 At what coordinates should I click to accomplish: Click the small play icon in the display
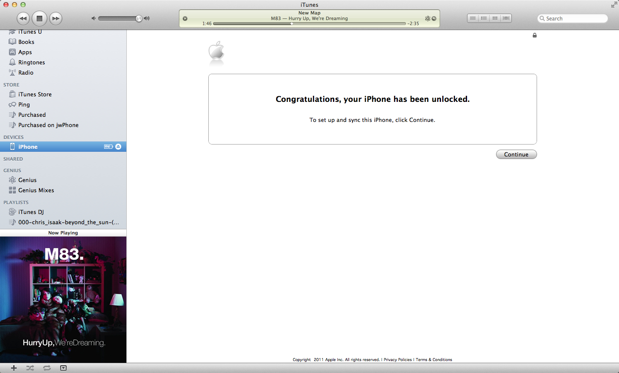click(x=185, y=19)
